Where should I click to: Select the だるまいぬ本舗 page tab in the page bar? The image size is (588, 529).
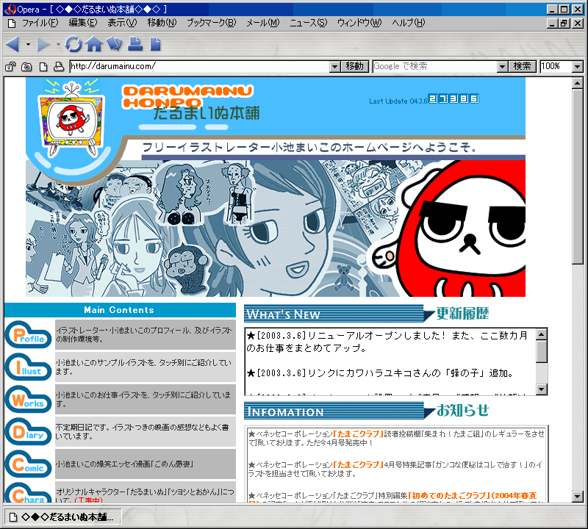(x=63, y=517)
